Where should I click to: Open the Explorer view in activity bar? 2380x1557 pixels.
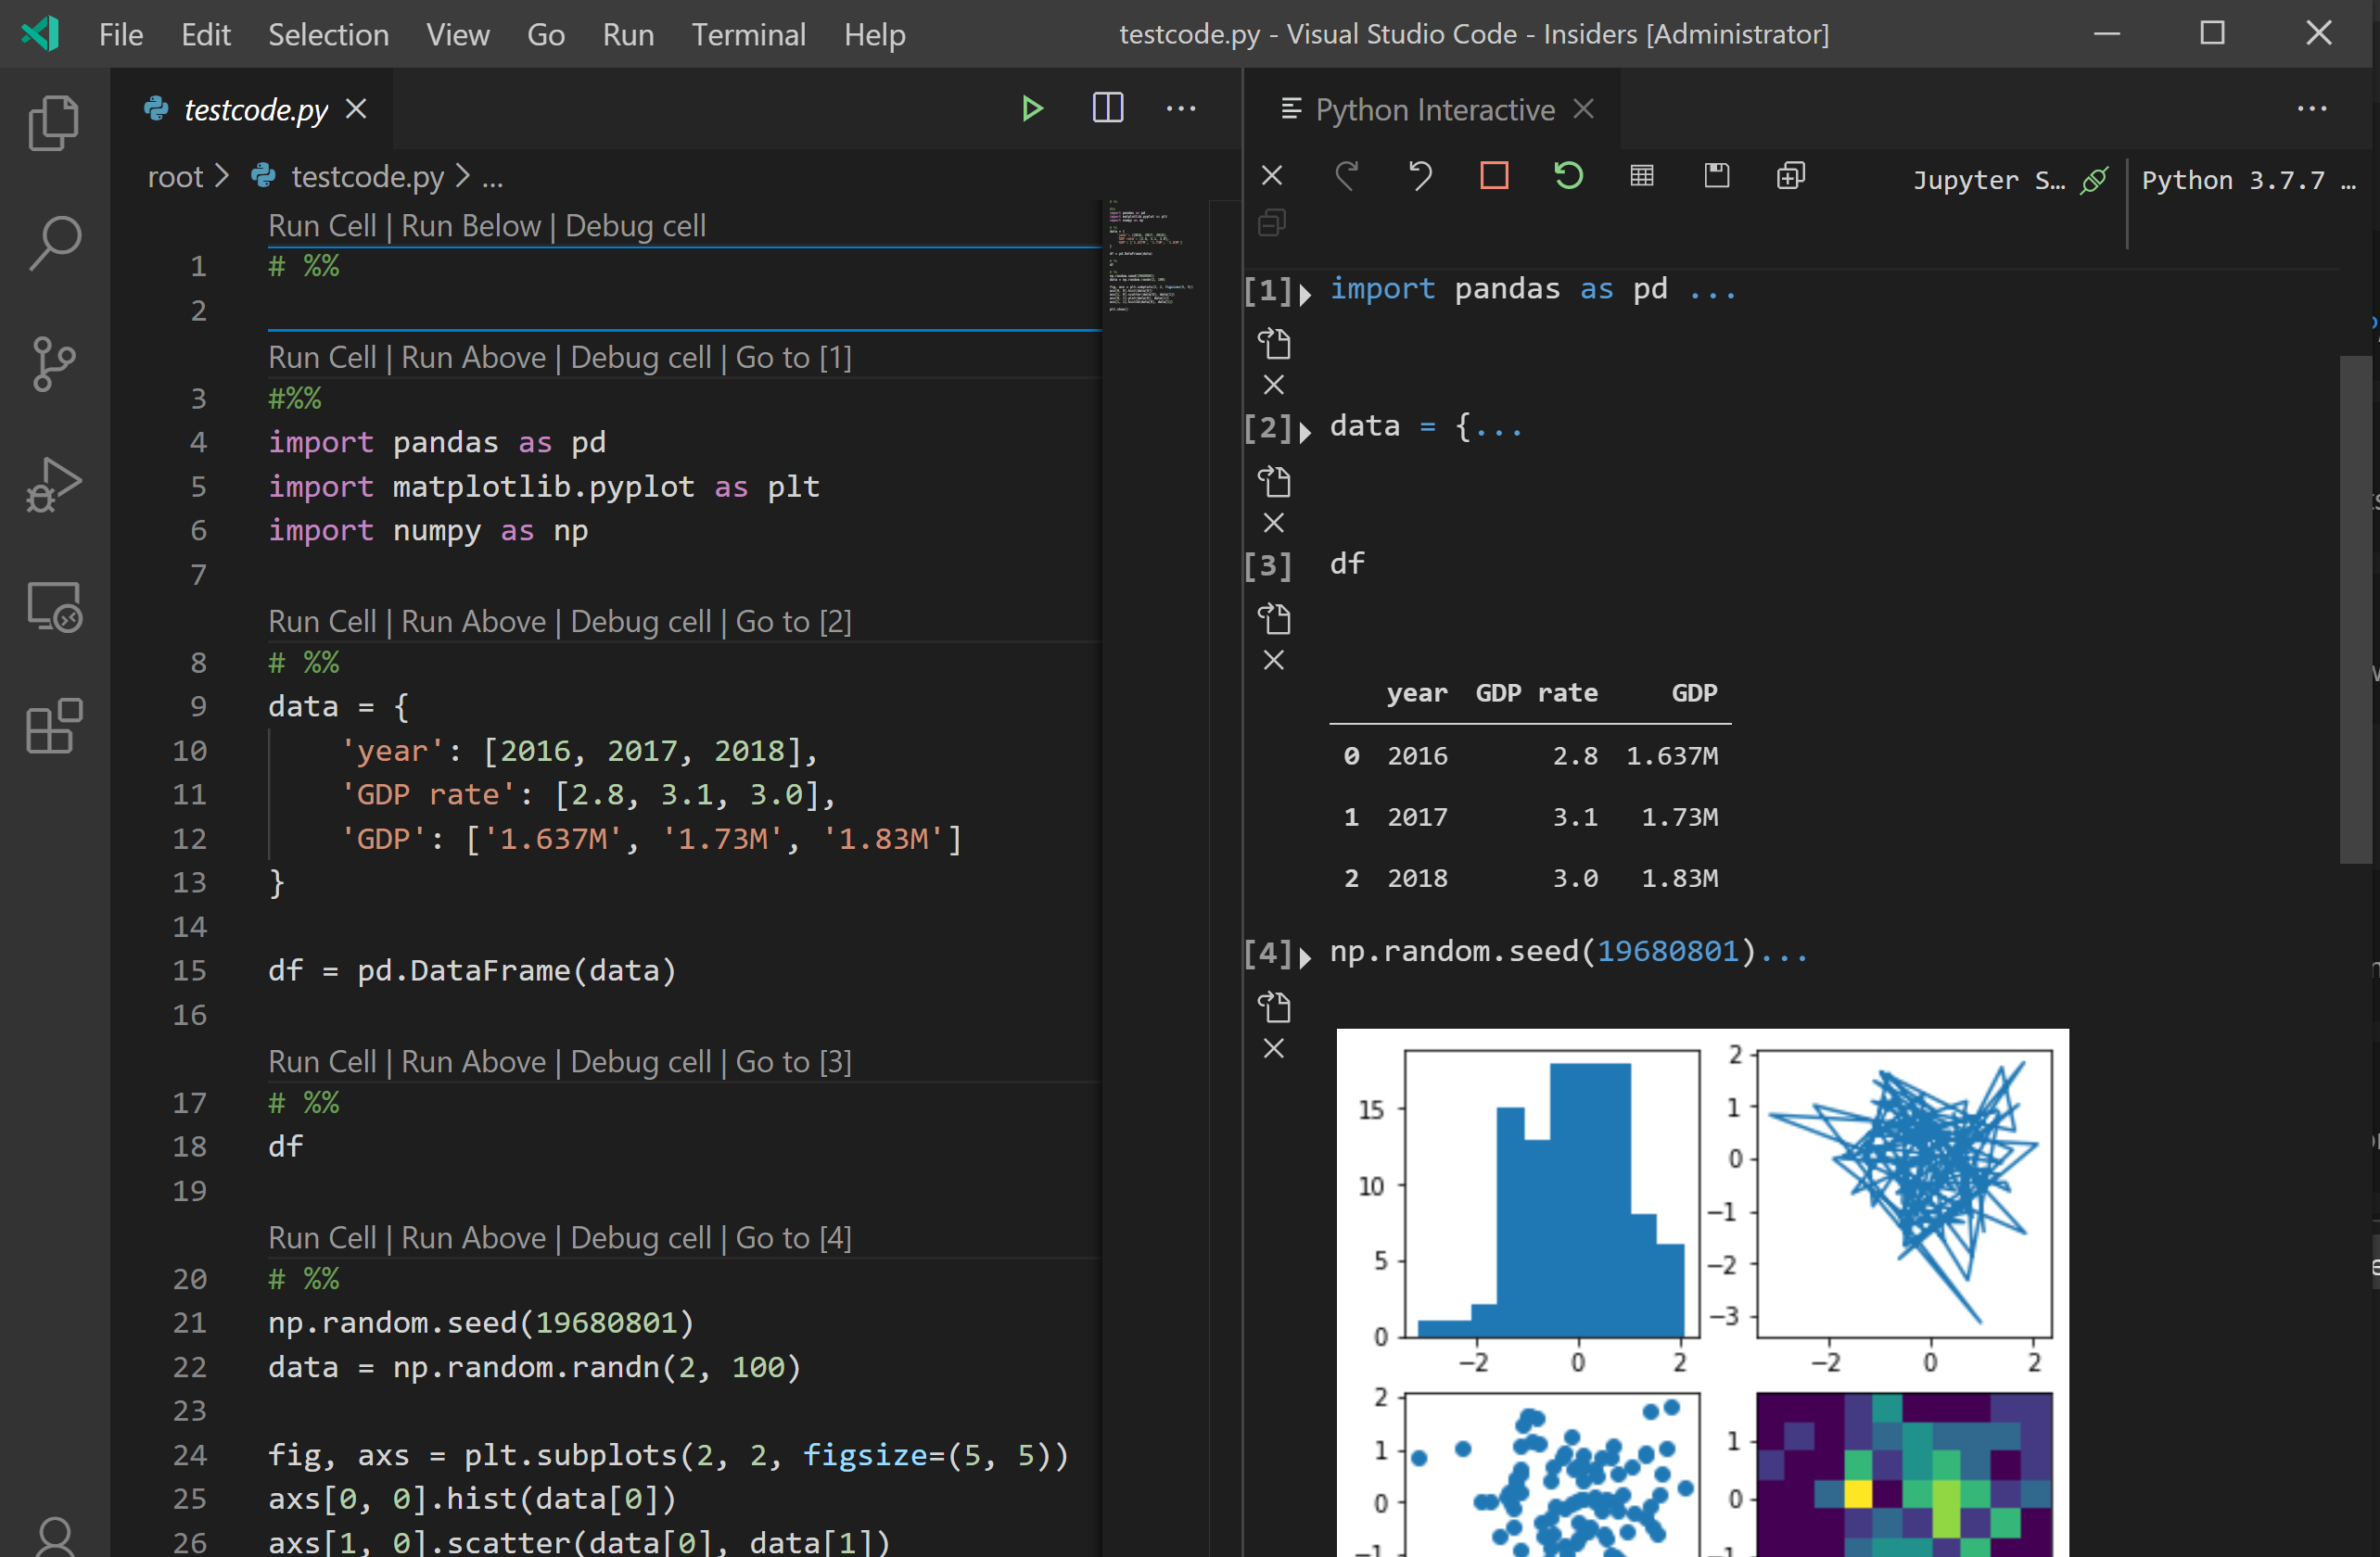[x=54, y=123]
